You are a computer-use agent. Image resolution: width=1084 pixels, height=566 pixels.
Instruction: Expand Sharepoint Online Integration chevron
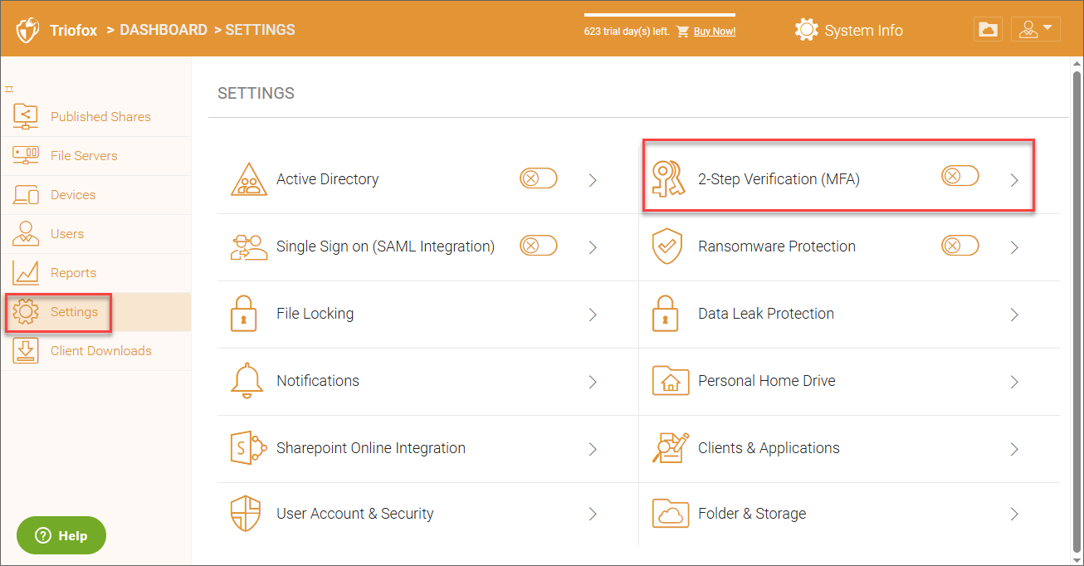click(x=593, y=449)
